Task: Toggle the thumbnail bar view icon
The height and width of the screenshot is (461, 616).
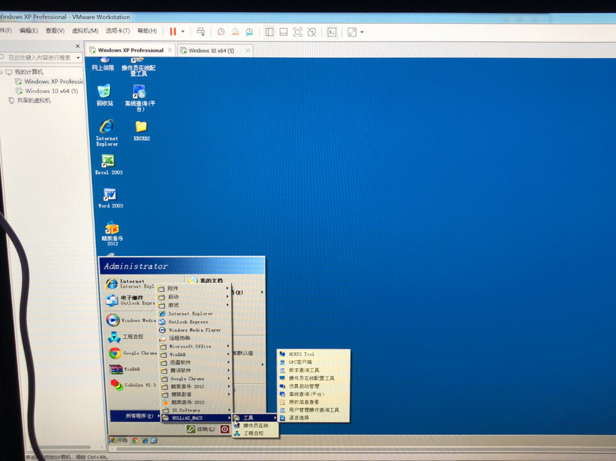Action: [283, 32]
